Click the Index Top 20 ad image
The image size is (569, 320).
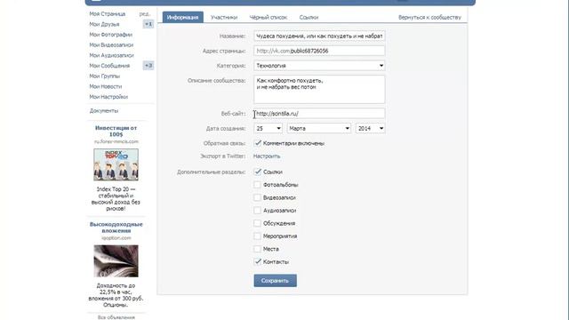(116, 164)
